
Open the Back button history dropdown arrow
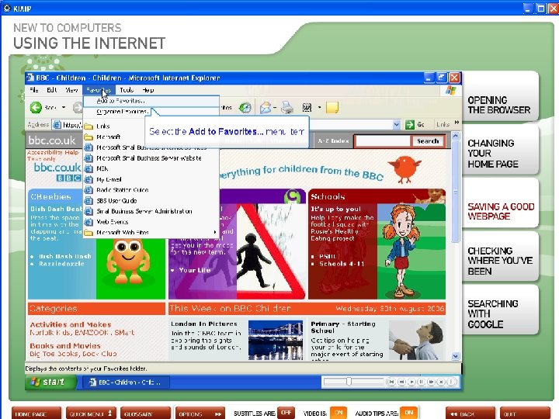coord(64,107)
